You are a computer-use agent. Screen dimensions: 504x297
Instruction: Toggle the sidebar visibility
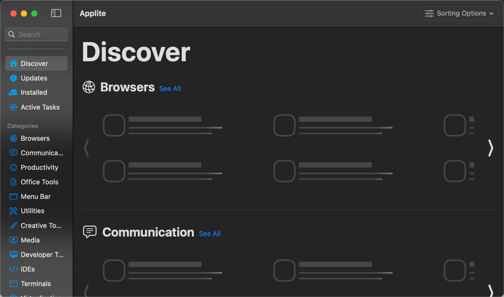tap(56, 13)
